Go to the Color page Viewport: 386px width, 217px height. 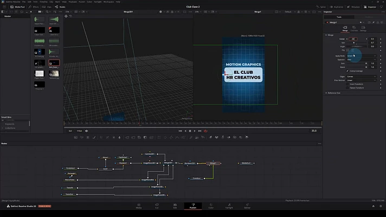coord(211,206)
